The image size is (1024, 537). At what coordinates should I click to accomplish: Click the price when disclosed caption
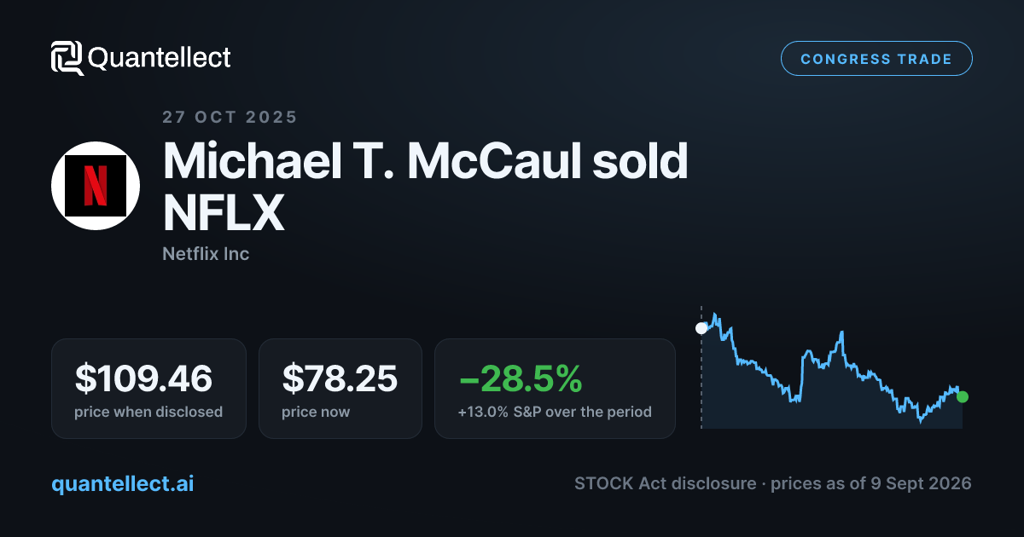click(x=148, y=412)
